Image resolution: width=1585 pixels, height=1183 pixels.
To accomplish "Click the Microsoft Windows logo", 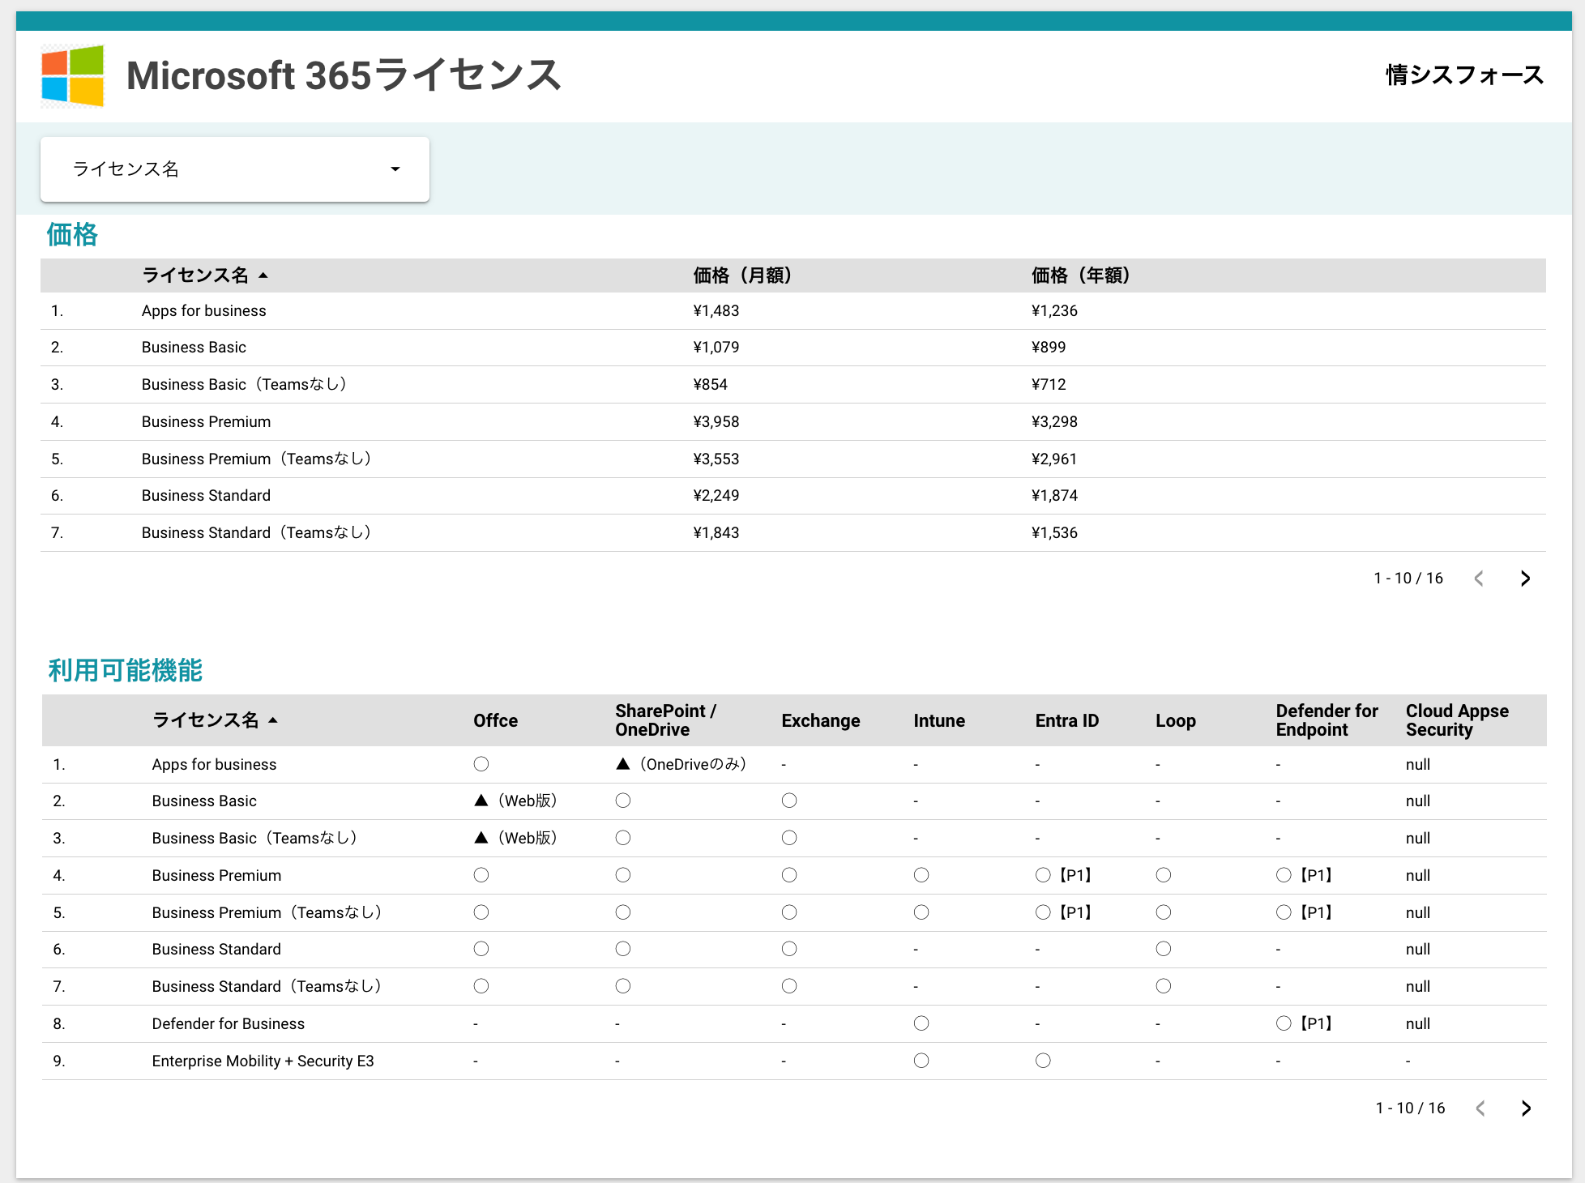I will [72, 75].
